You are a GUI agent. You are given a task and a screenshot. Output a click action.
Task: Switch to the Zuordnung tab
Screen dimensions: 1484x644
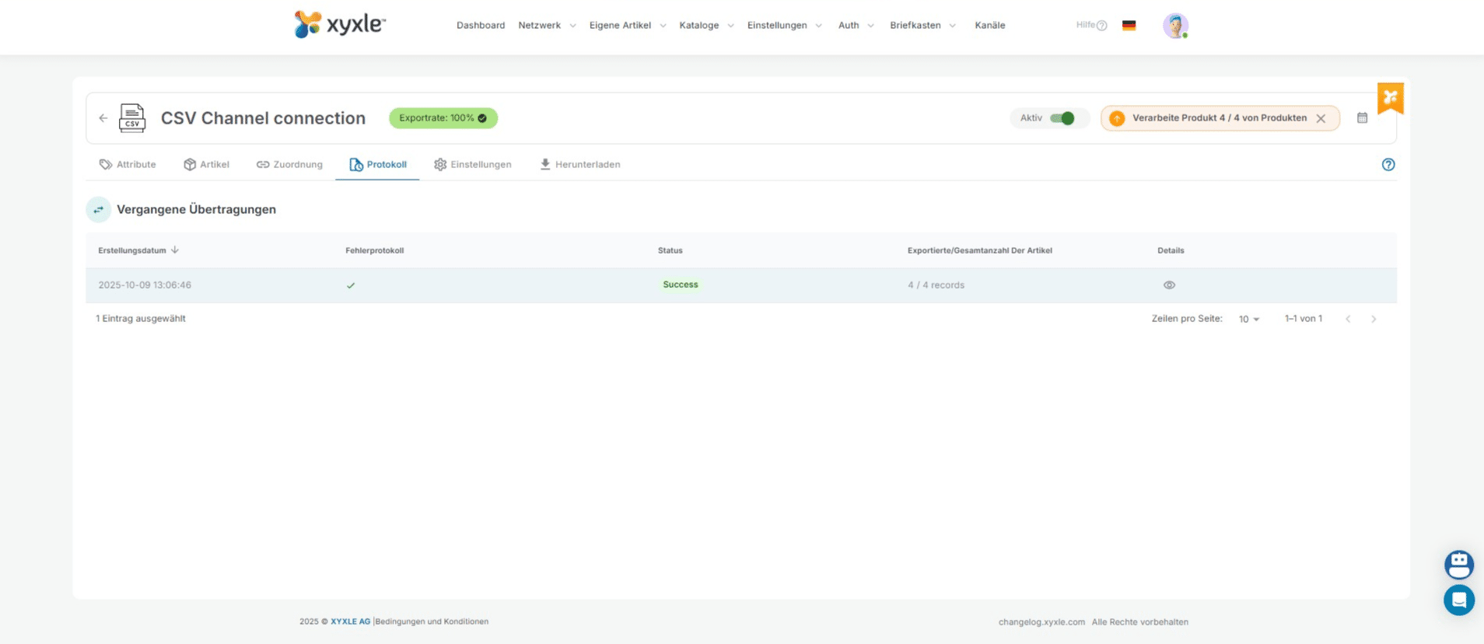pyautogui.click(x=289, y=165)
